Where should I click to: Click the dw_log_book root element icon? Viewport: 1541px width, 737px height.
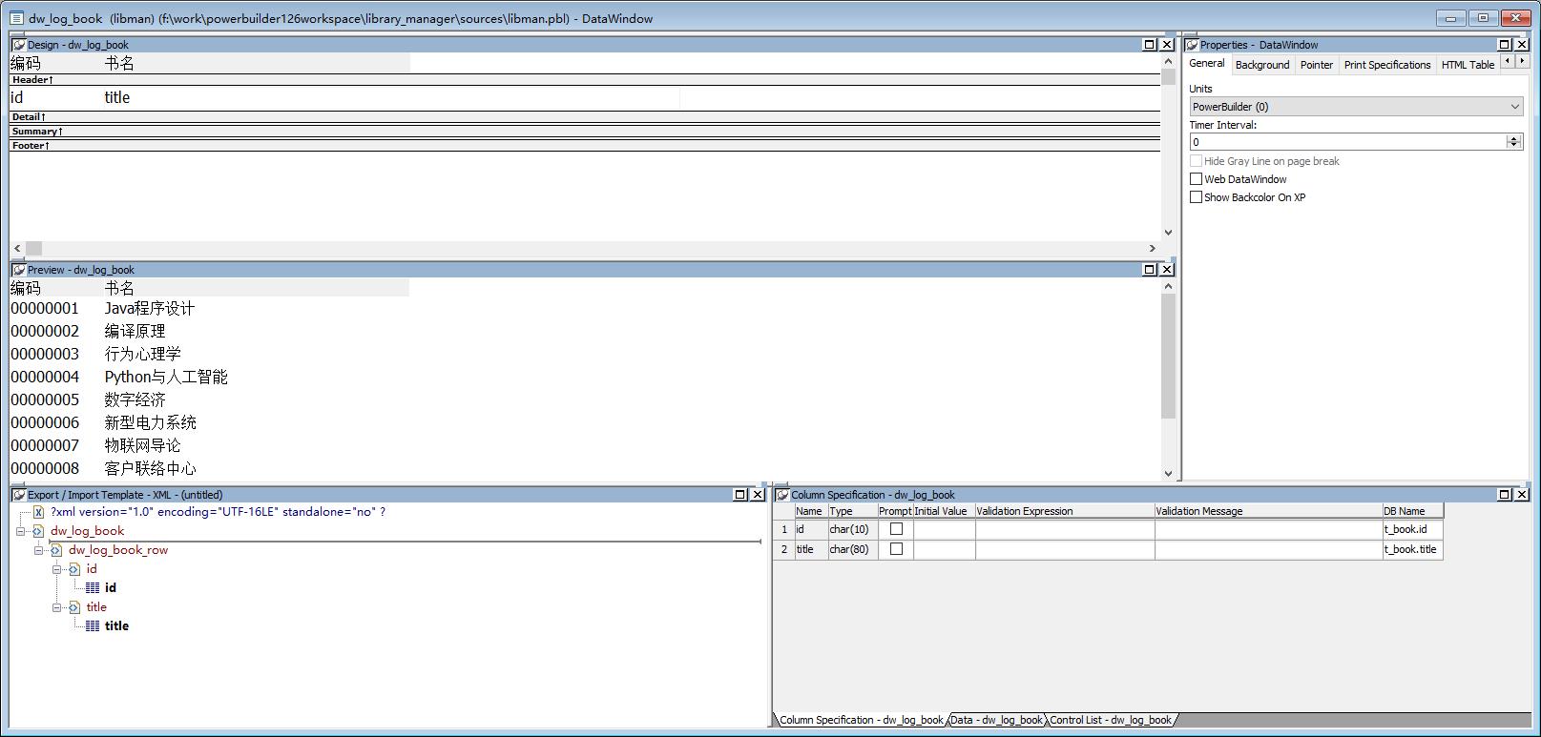(38, 531)
